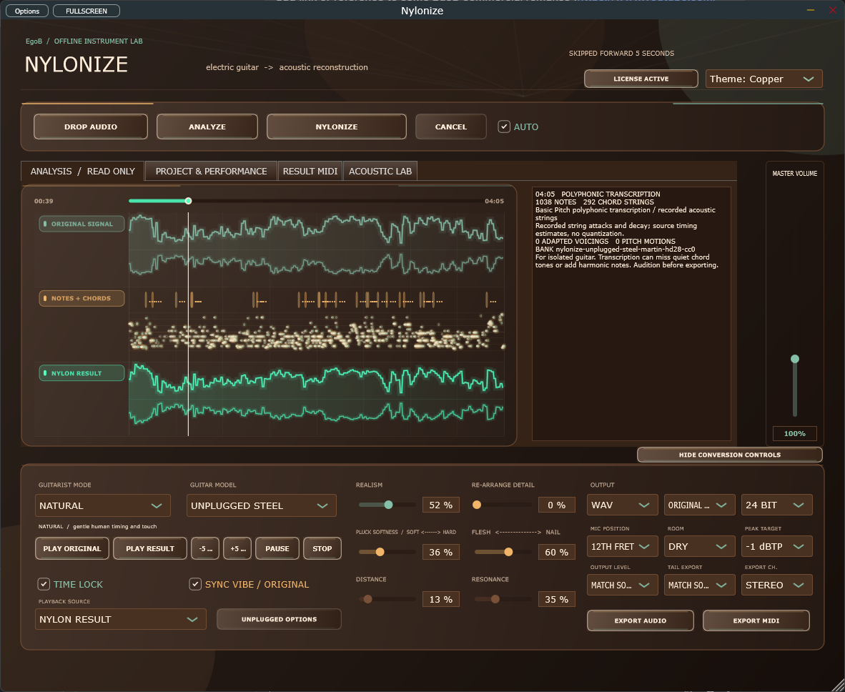The width and height of the screenshot is (845, 692).
Task: Open the EXPORT CH. STEREO dropdown
Action: (776, 585)
